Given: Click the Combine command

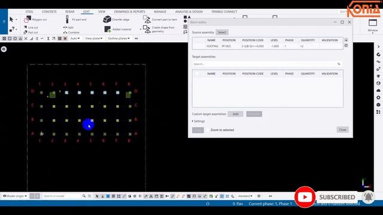Looking at the screenshot, I should tap(71, 32).
